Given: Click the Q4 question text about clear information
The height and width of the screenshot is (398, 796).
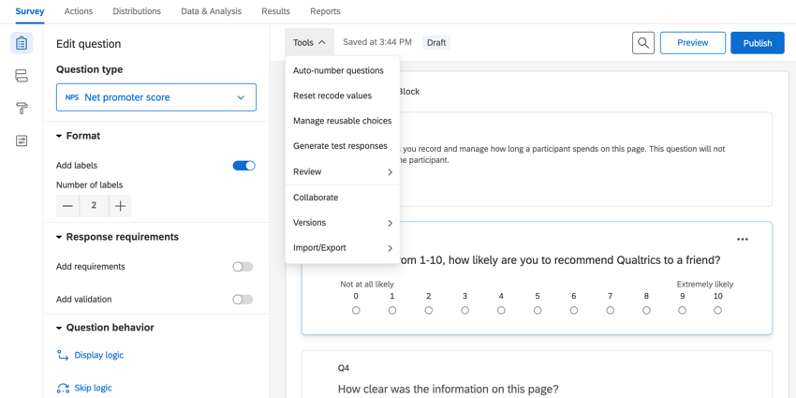Looking at the screenshot, I should pyautogui.click(x=449, y=390).
